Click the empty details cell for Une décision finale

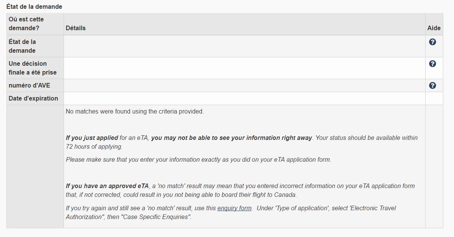pos(244,68)
